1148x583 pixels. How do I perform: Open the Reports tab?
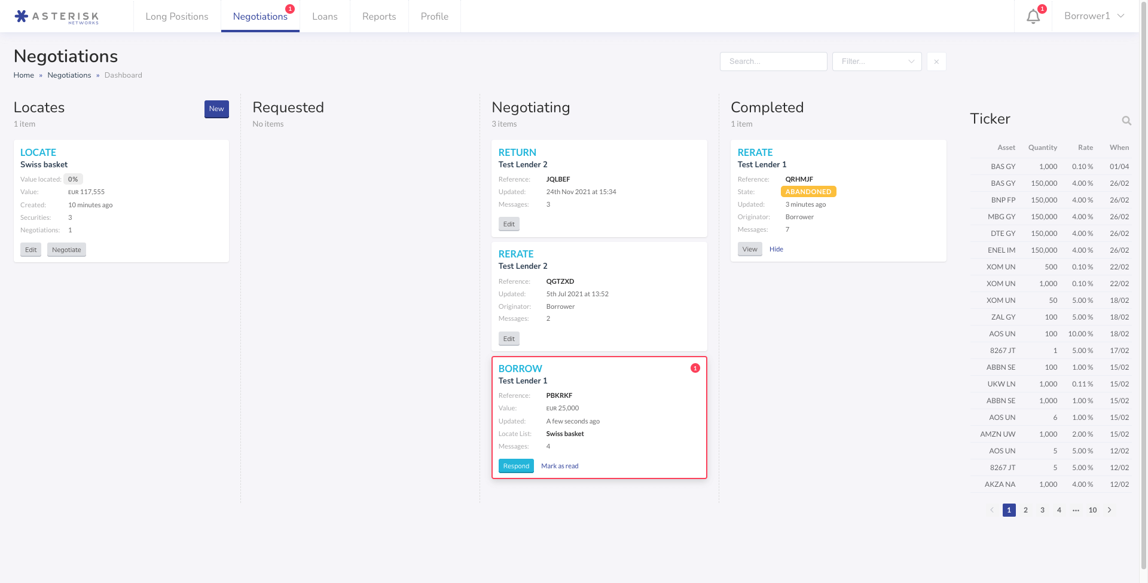(379, 17)
